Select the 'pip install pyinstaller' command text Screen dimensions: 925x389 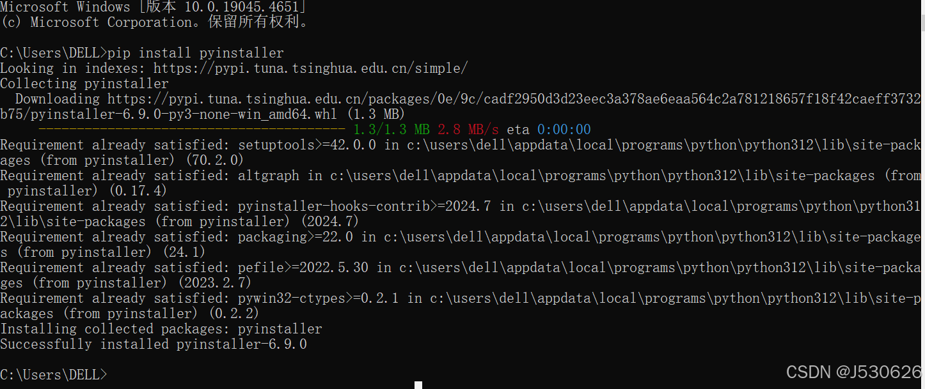pyautogui.click(x=196, y=52)
